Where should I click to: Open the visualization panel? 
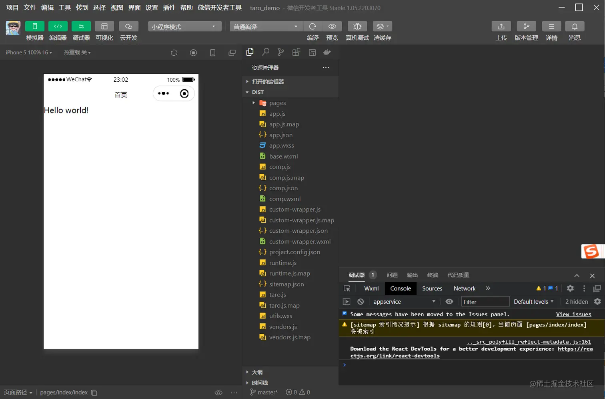(104, 26)
